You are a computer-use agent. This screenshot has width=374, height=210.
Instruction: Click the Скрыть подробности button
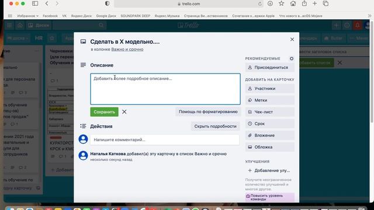point(215,126)
